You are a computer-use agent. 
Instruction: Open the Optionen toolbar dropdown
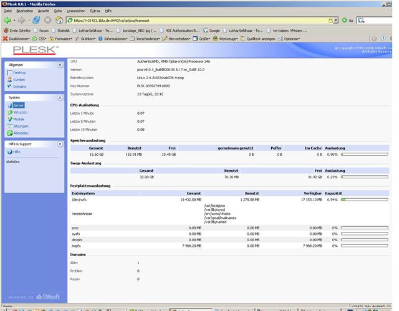(x=289, y=39)
